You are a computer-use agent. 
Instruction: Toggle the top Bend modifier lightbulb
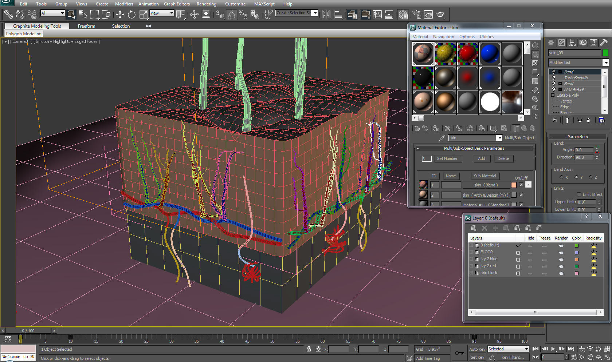click(554, 72)
